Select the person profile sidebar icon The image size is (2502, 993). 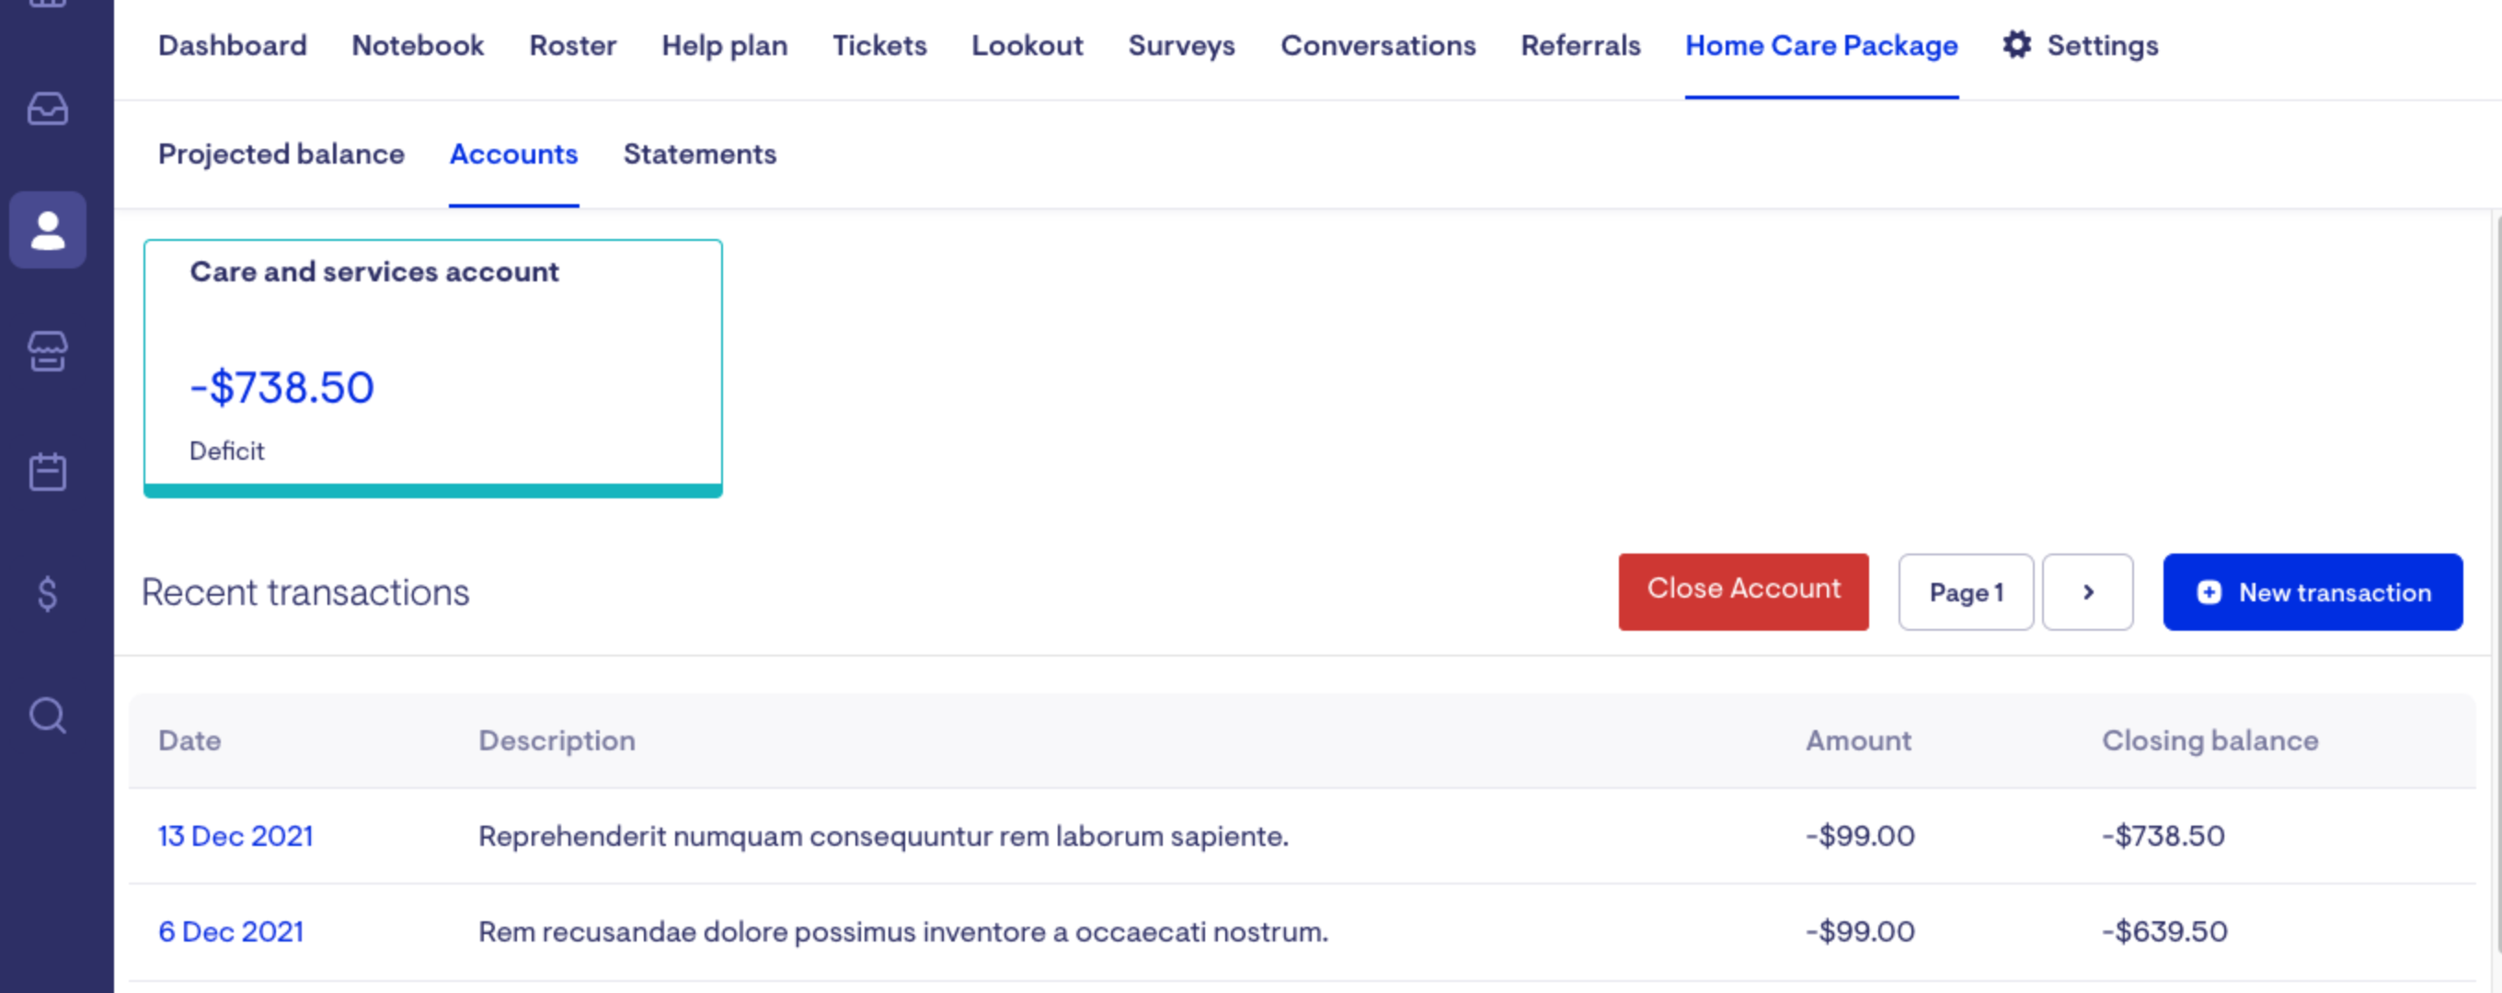[x=48, y=230]
